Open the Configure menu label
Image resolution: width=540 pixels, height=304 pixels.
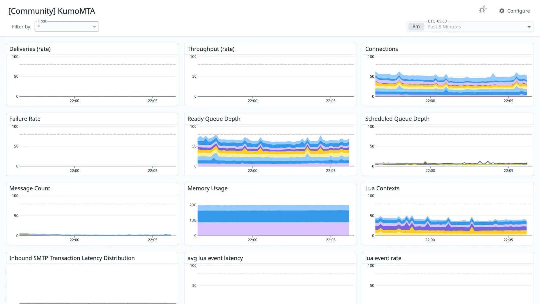coord(518,11)
